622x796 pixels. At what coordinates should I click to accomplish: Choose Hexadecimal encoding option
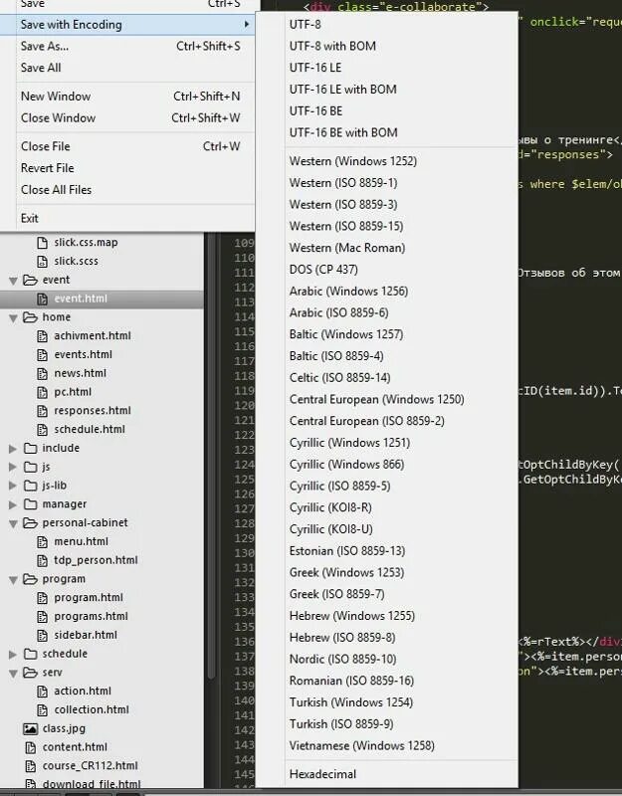tap(386, 774)
